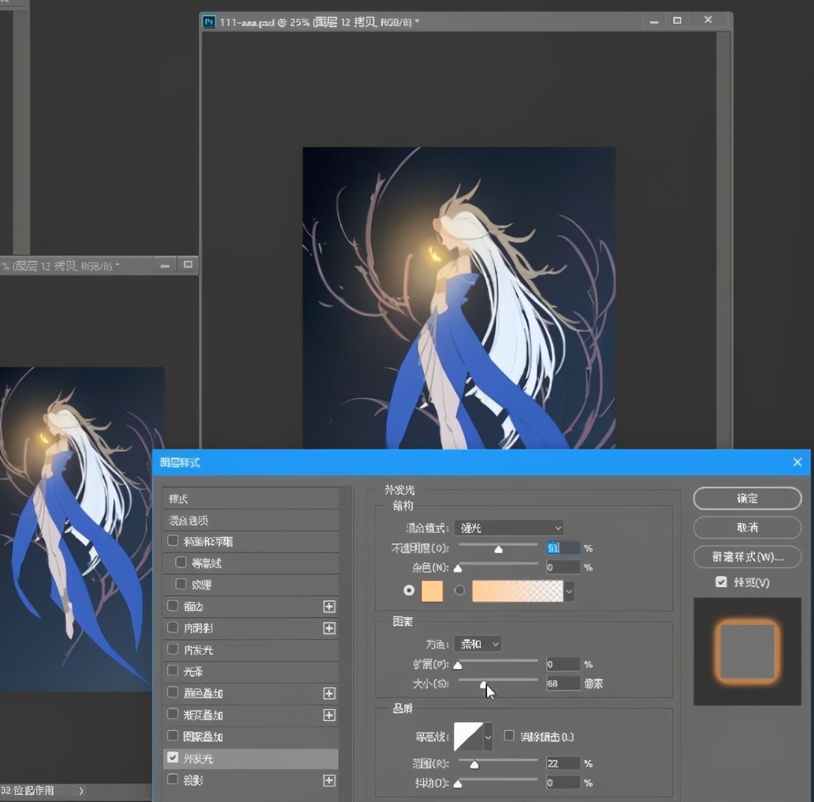Click the Photoshop icon in document title bar
Screen dimensions: 814x802
click(209, 22)
